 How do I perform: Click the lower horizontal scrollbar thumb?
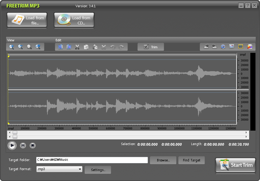[15, 137]
